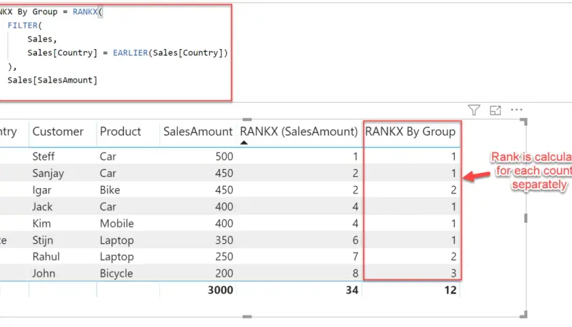The image size is (572, 327).
Task: Select the customer cell Kim
Action: 42,223
